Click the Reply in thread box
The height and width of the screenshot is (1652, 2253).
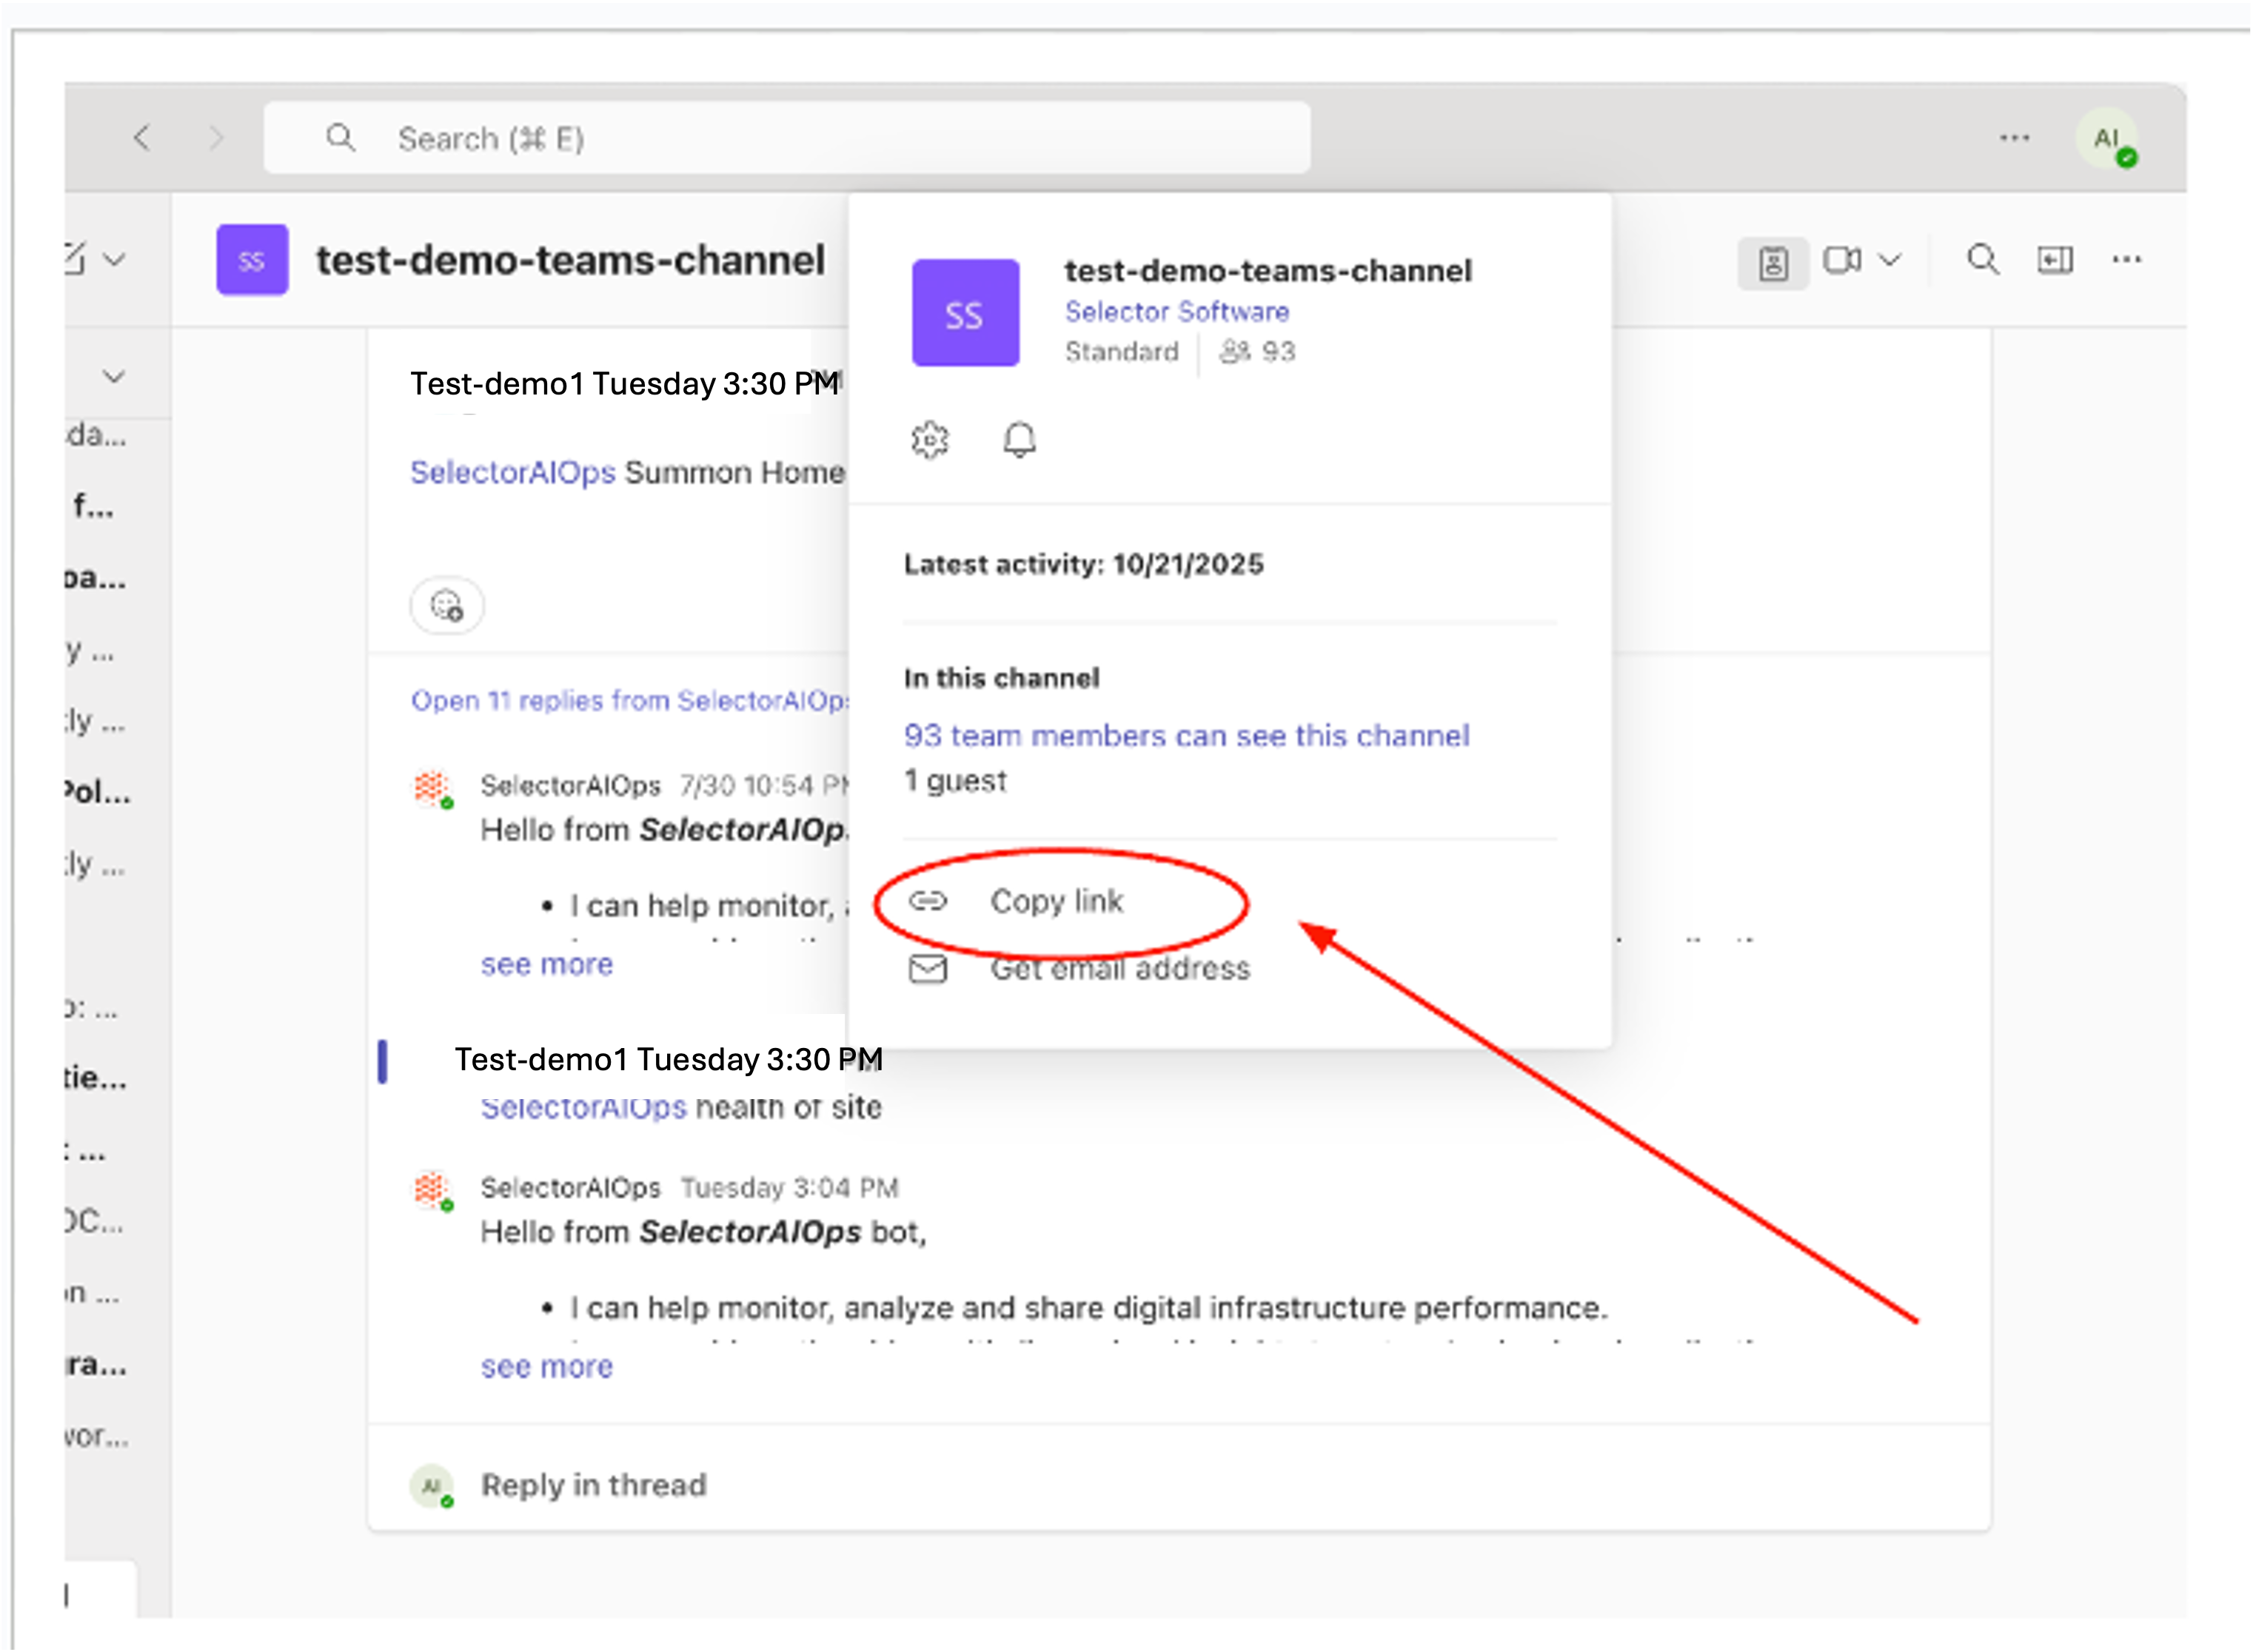[x=1179, y=1484]
